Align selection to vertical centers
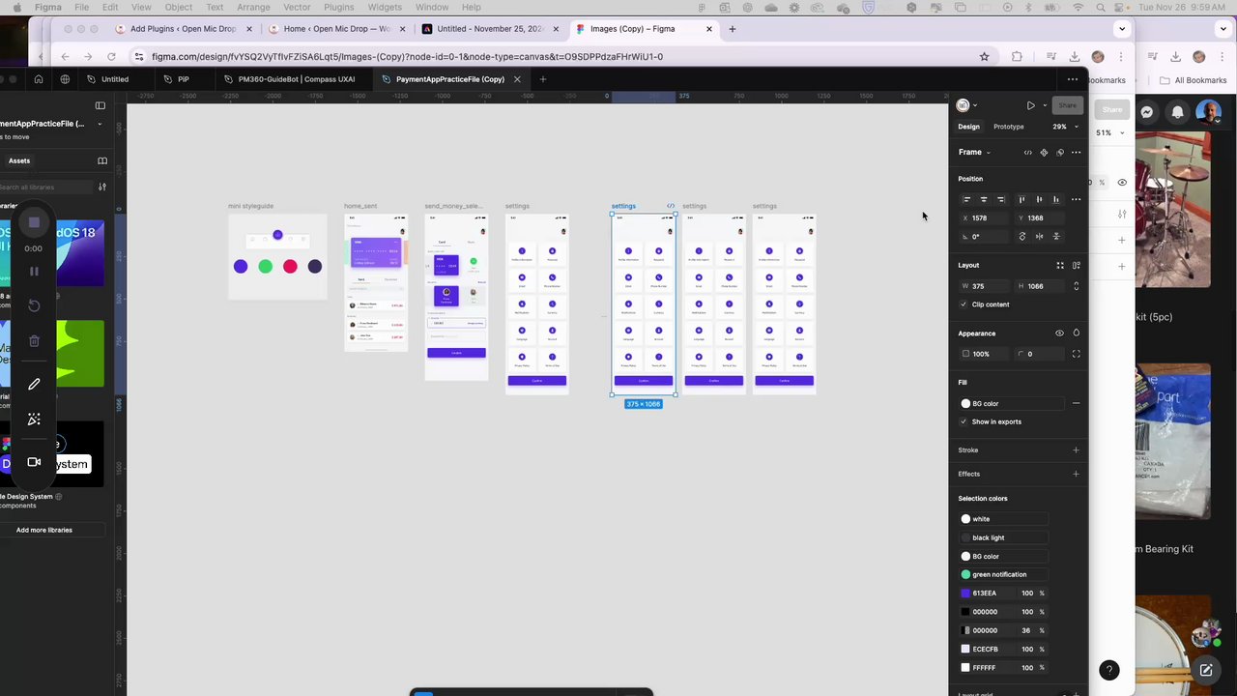 pyautogui.click(x=1039, y=199)
